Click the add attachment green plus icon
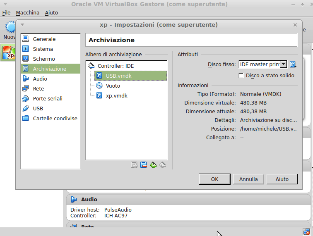The image size is (313, 236). (153, 165)
